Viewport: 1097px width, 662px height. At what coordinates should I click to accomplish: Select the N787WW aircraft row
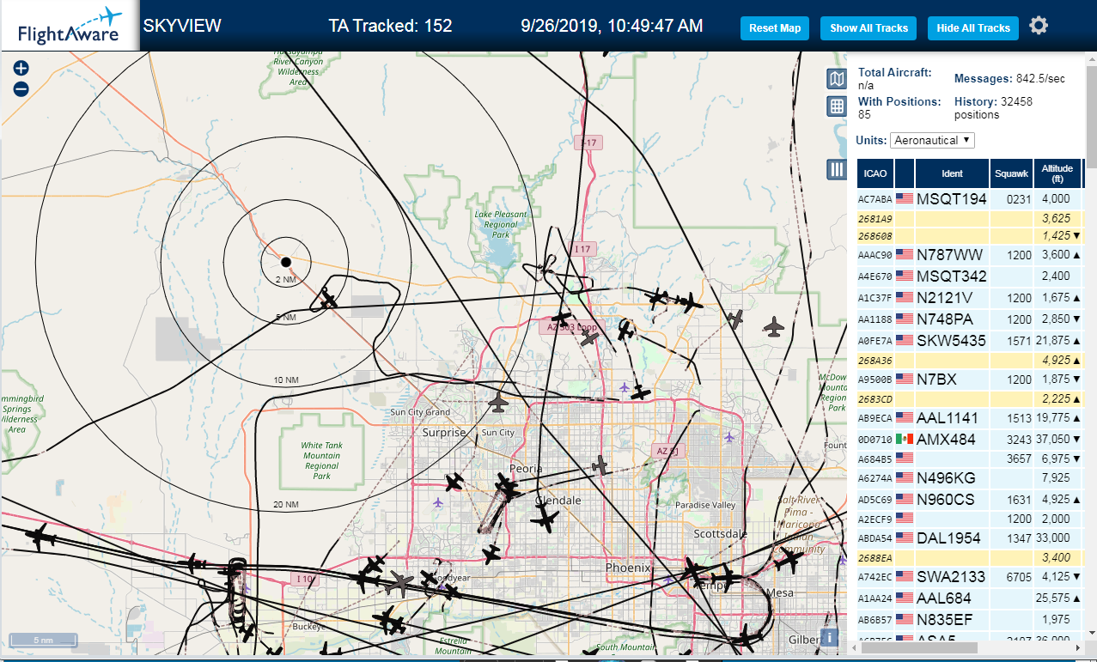971,254
